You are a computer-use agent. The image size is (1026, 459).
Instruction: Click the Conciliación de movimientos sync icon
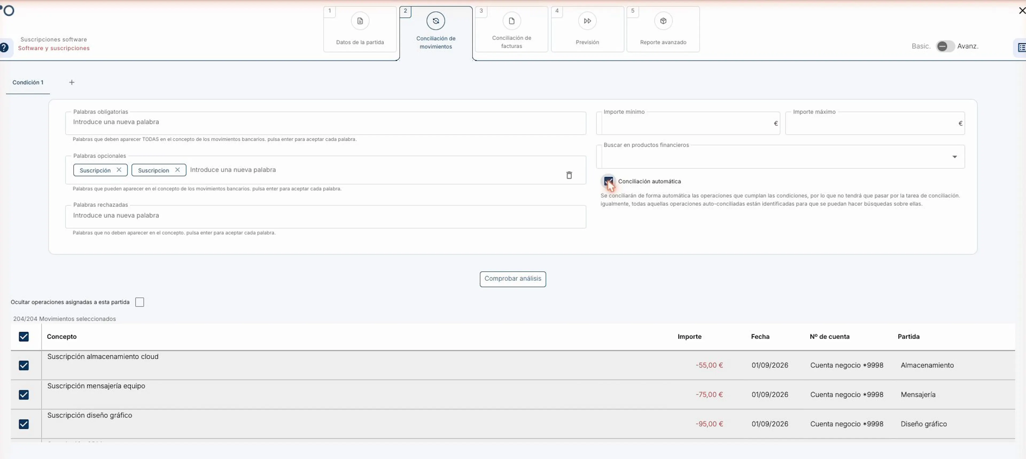click(435, 21)
